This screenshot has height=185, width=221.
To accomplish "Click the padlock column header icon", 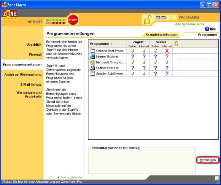I will click(x=176, y=43).
